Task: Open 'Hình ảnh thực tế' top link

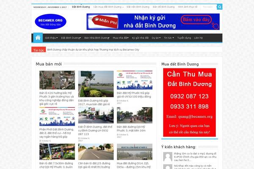Action: pos(188,7)
